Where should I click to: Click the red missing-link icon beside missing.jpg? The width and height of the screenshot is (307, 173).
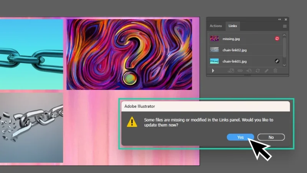click(277, 38)
